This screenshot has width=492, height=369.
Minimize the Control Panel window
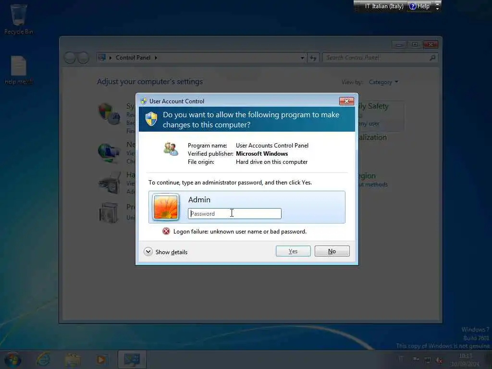(399, 45)
